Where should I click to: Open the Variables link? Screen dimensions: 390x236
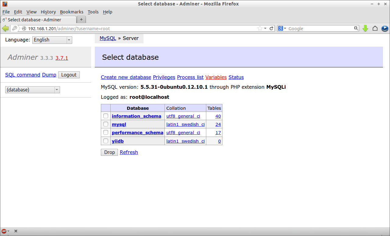tap(216, 77)
